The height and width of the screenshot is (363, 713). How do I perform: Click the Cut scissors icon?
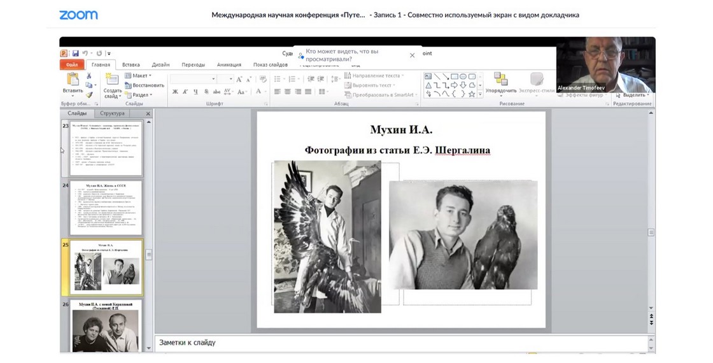pos(89,76)
